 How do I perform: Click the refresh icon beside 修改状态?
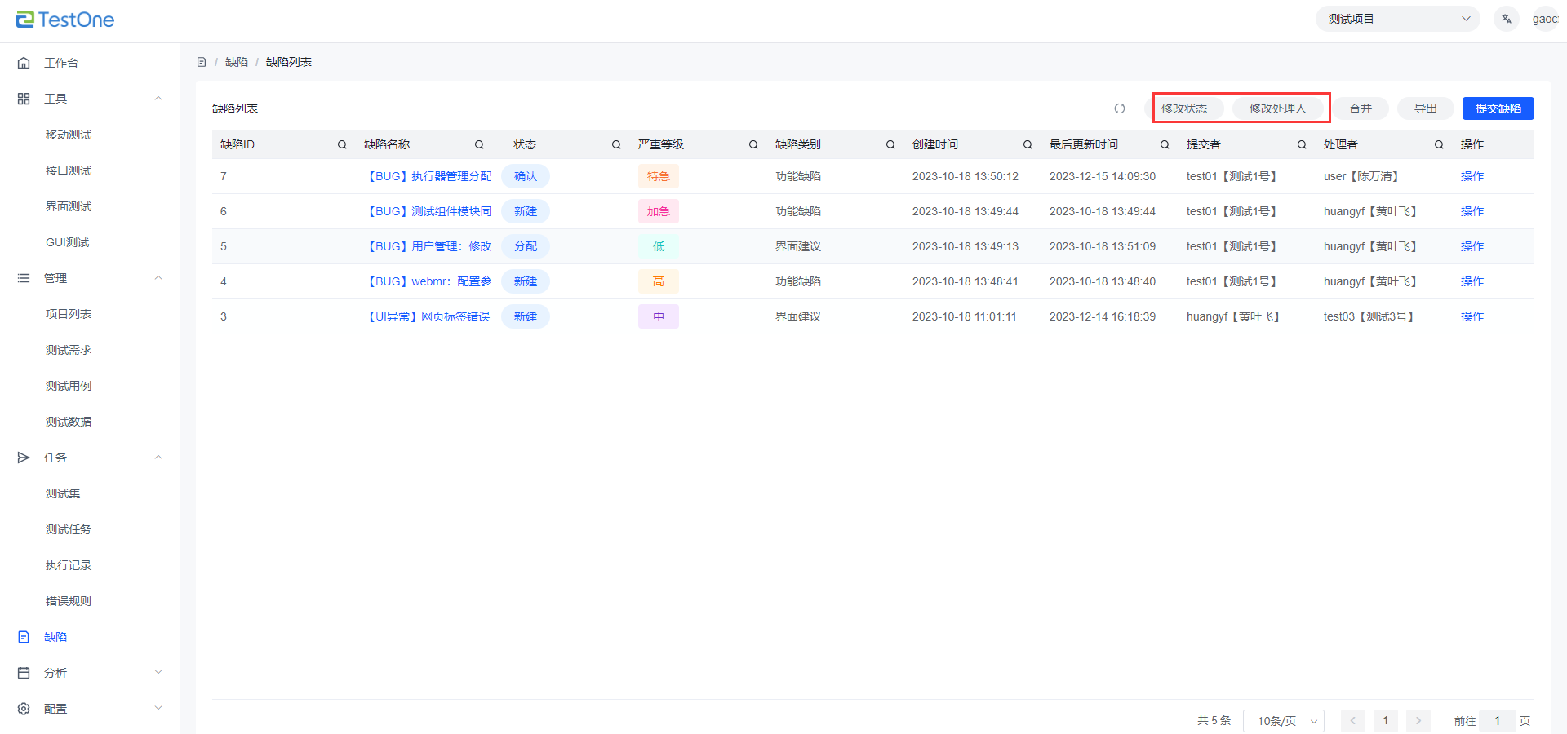(1120, 108)
